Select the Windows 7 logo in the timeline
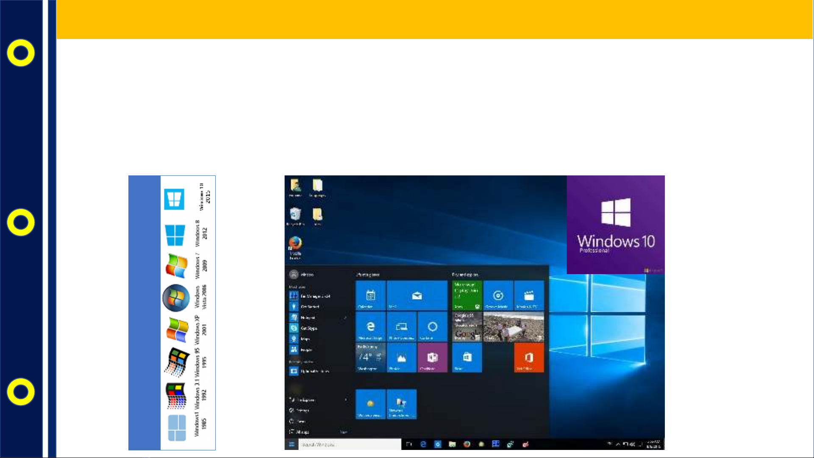Screen dimensions: 814x458 click(x=177, y=266)
